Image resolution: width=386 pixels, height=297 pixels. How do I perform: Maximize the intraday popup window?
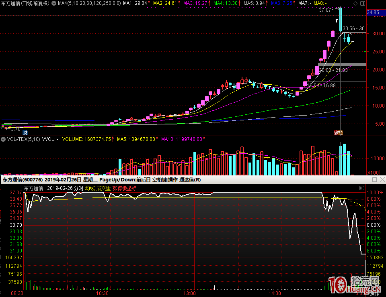375,180
